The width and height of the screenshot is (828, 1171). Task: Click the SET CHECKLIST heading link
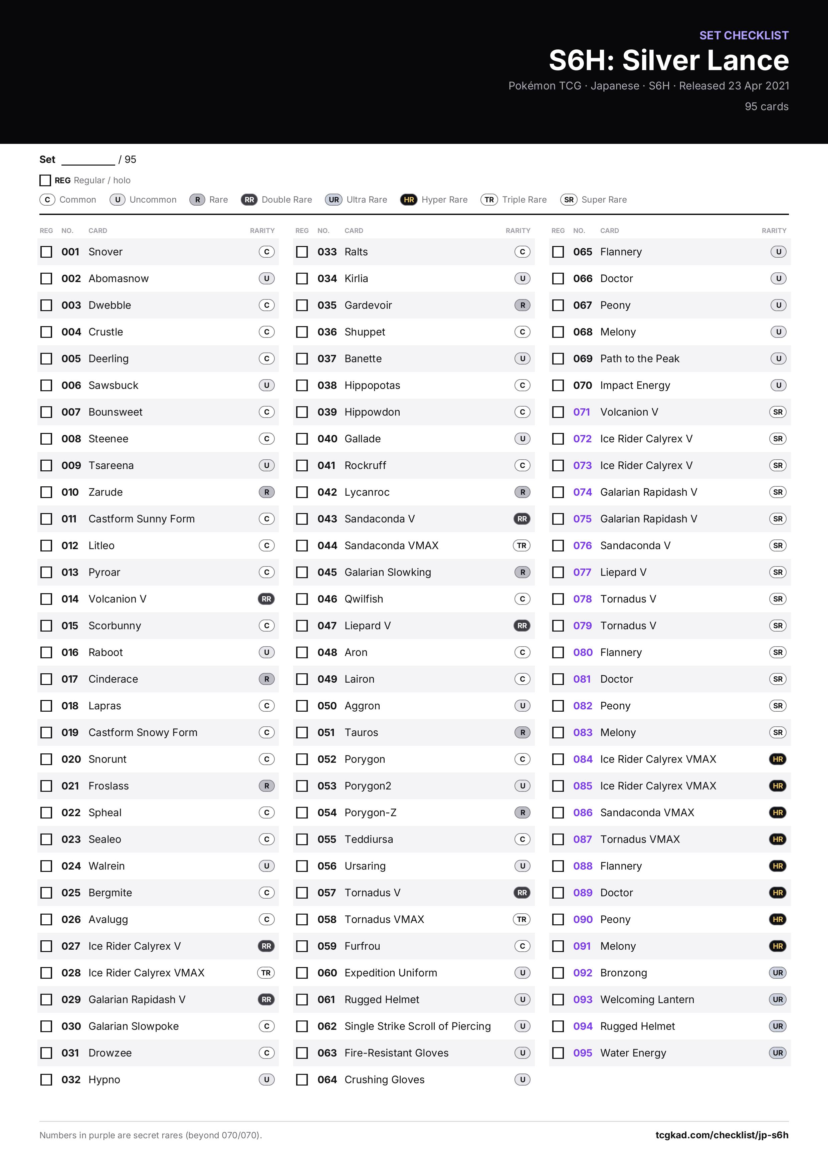tap(744, 35)
